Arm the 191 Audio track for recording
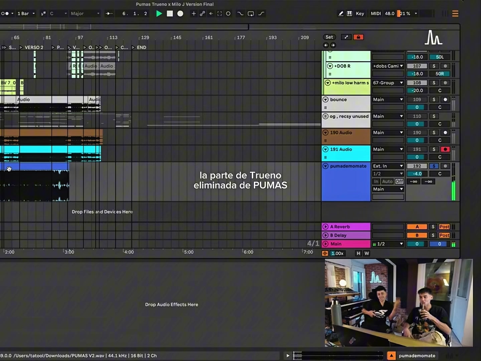The height and width of the screenshot is (361, 481). point(445,149)
